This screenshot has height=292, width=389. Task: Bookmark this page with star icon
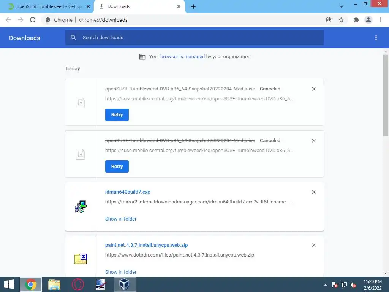(x=341, y=20)
